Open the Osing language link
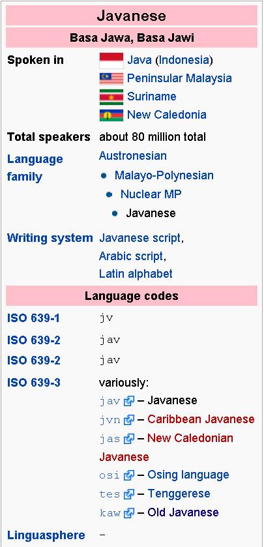The image size is (264, 547). [x=188, y=475]
